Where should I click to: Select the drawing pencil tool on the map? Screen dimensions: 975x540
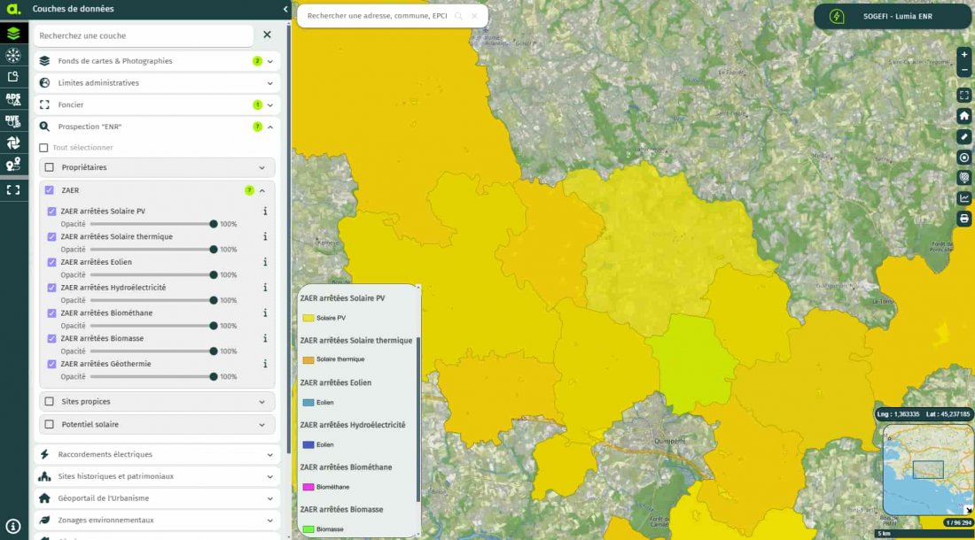coord(964,136)
